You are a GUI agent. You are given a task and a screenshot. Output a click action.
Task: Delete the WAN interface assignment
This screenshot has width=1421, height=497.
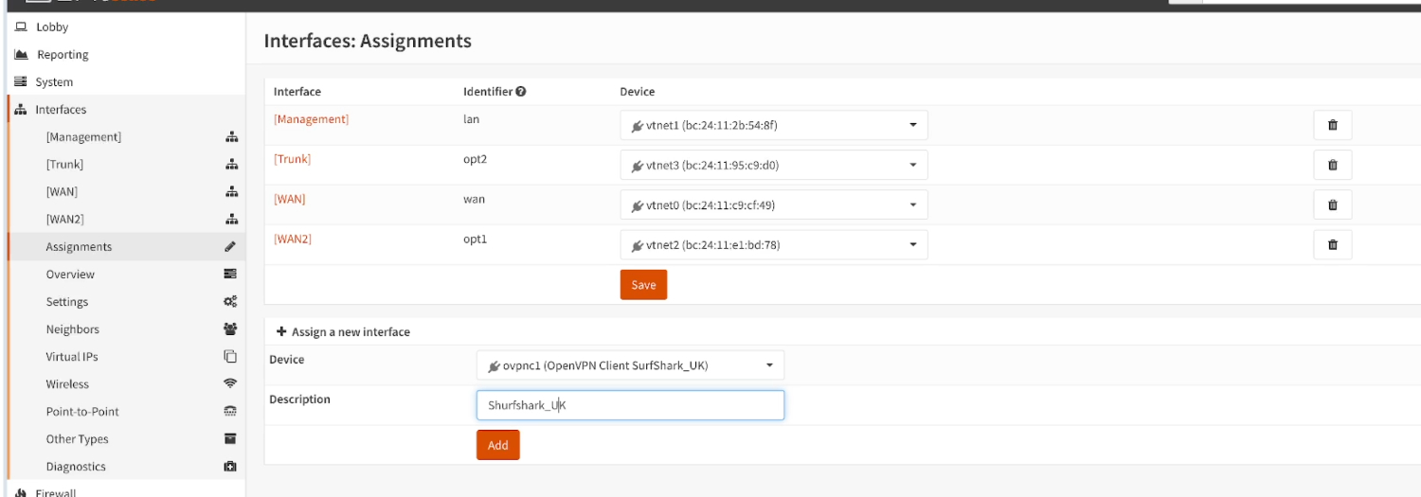click(1332, 204)
